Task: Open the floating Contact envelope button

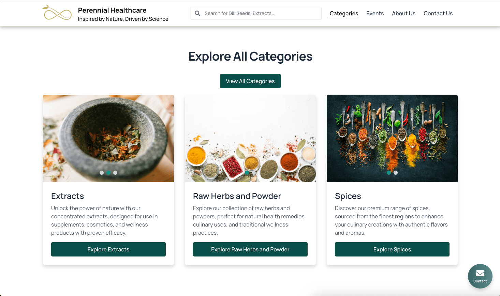Action: tap(480, 276)
